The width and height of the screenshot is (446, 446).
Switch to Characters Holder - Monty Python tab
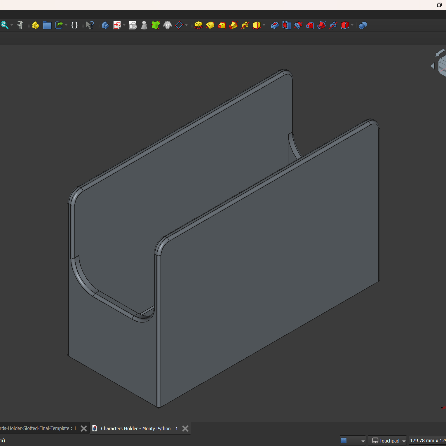[x=139, y=428]
